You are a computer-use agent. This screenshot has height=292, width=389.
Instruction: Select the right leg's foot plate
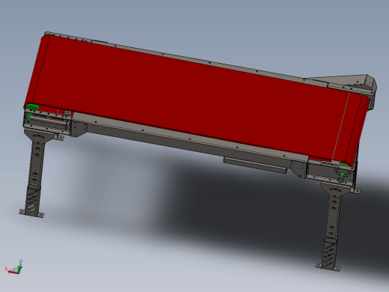pos(328,267)
